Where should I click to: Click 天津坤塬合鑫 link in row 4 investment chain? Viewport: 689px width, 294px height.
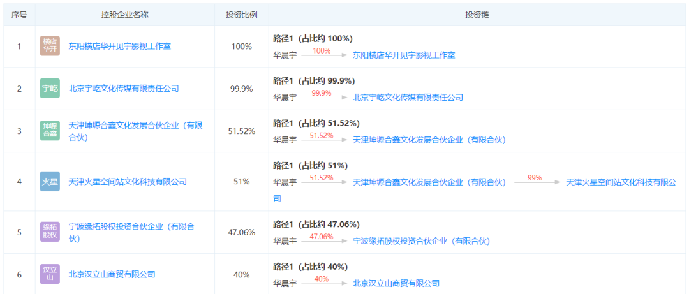pos(429,182)
